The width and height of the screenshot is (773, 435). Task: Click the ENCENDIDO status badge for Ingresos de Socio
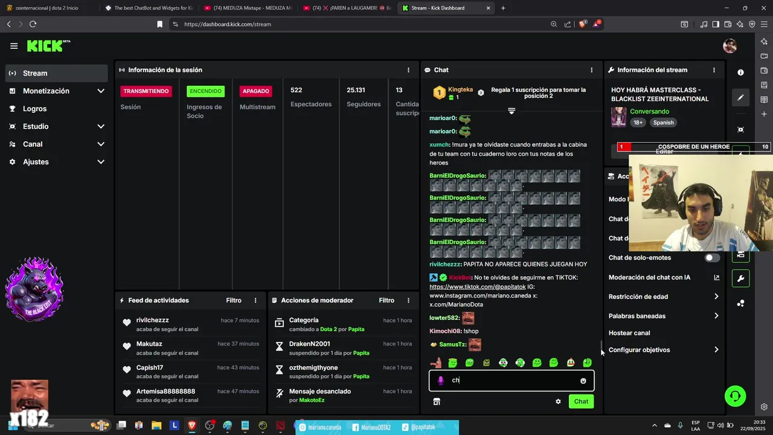[x=205, y=91]
